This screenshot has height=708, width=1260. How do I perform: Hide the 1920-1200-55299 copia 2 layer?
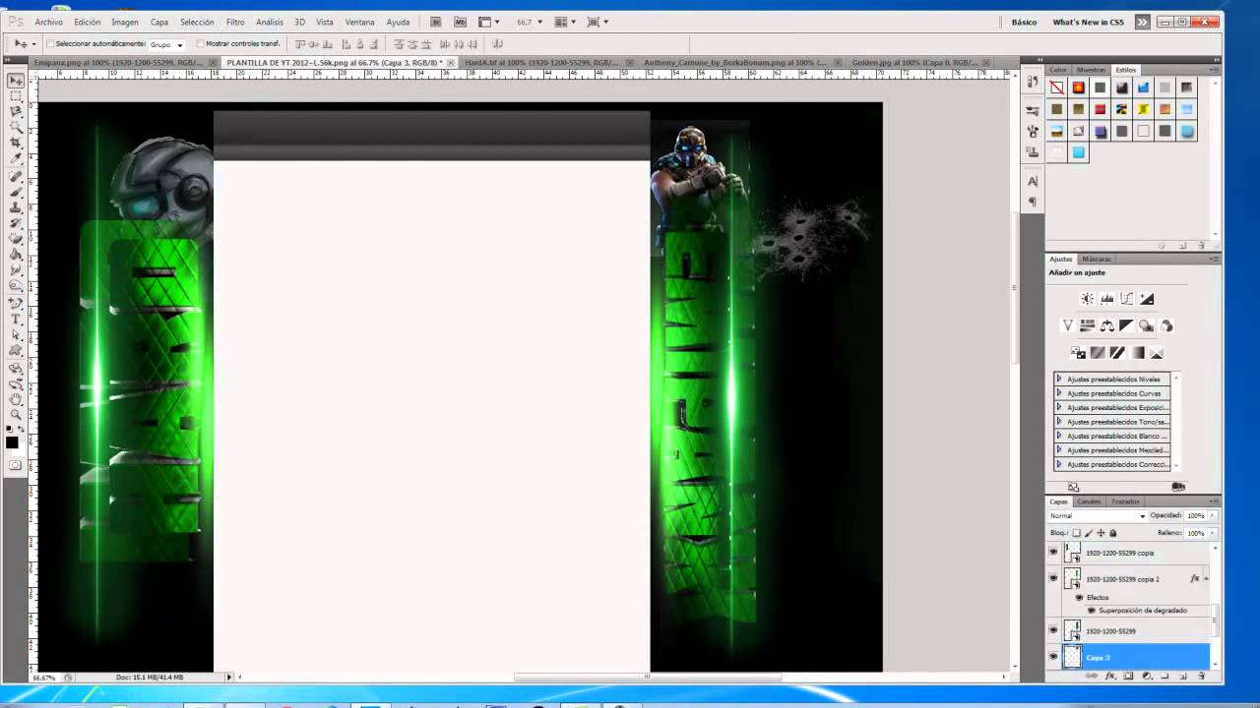[1053, 578]
